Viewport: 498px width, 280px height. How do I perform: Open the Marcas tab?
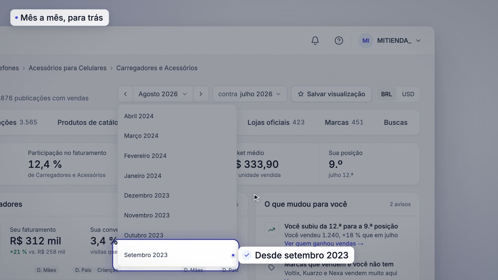tap(344, 123)
